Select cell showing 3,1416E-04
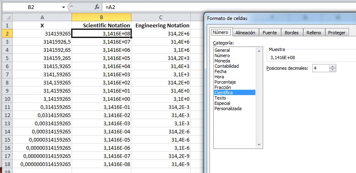 click(101, 131)
